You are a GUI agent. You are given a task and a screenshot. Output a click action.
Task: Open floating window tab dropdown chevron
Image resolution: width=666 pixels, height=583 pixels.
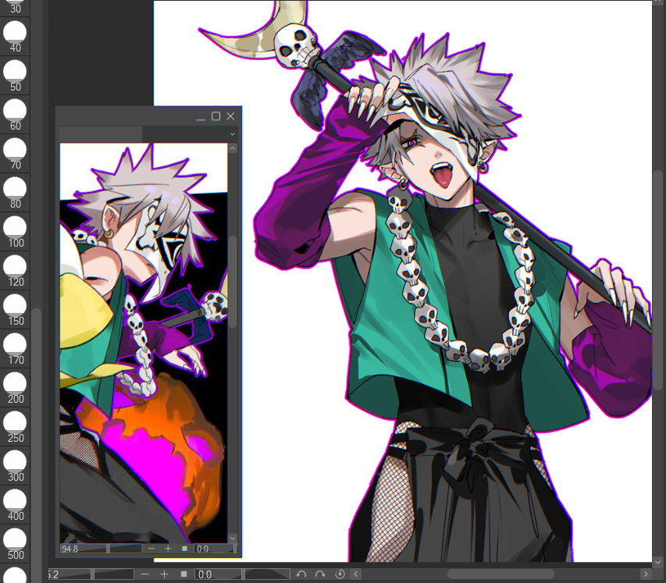click(233, 133)
